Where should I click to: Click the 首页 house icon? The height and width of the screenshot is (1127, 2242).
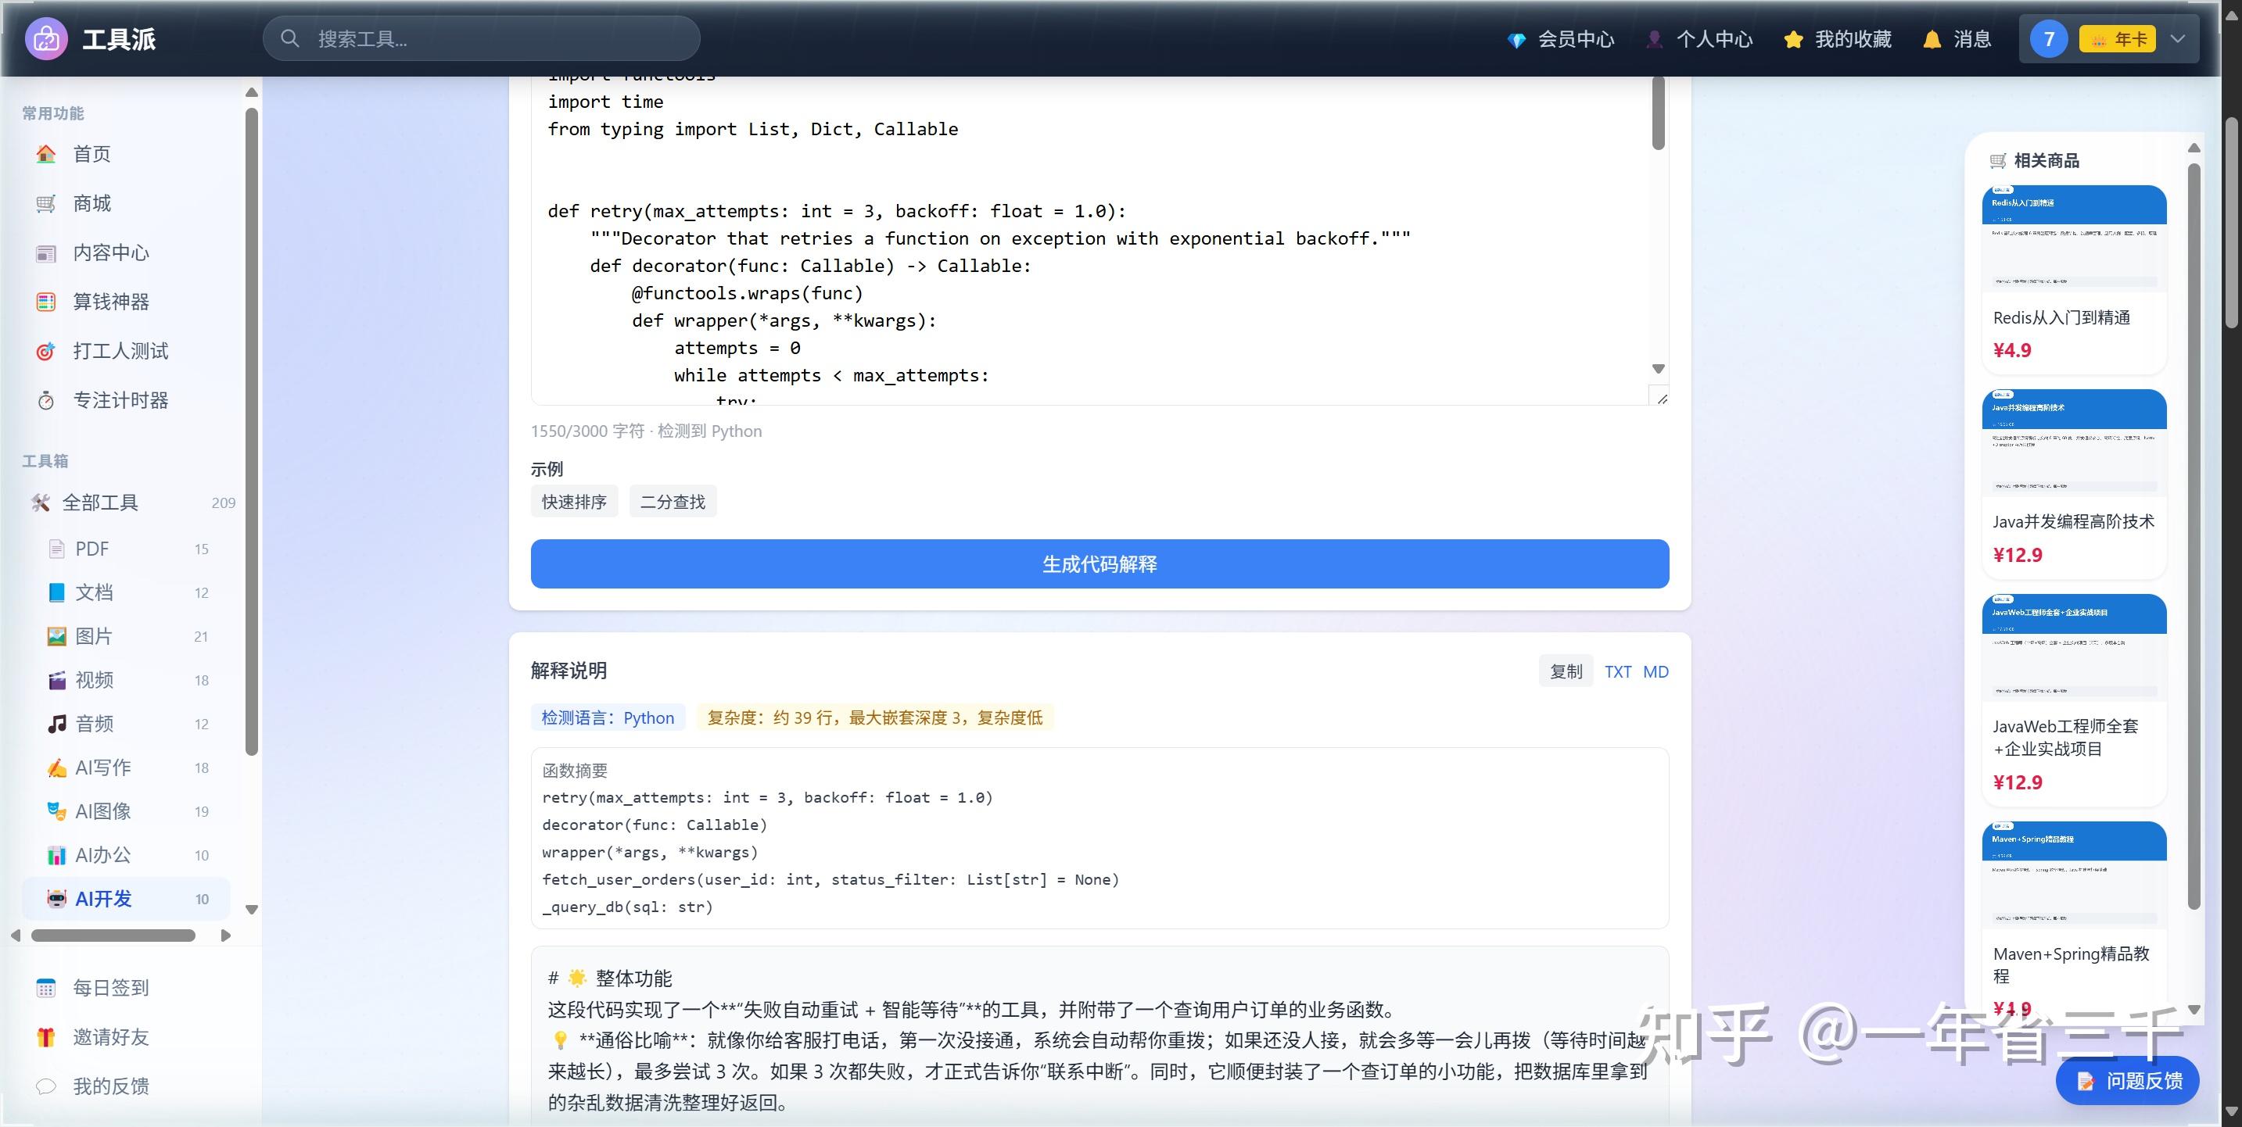[45, 154]
